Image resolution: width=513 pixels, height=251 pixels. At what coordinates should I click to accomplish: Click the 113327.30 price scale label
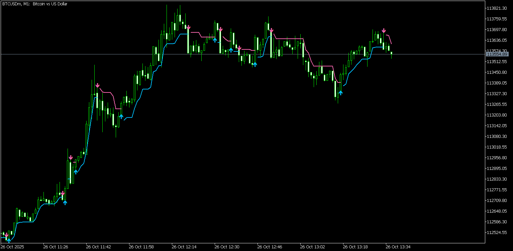(497, 93)
